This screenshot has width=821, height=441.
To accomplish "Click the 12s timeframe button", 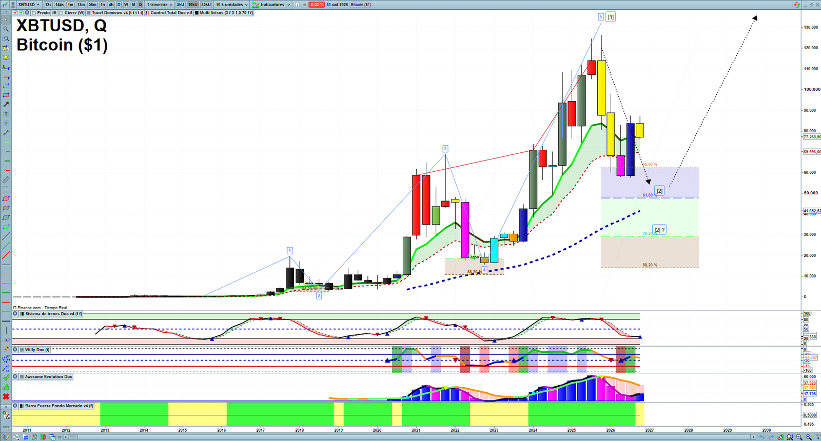I will 48,5.
